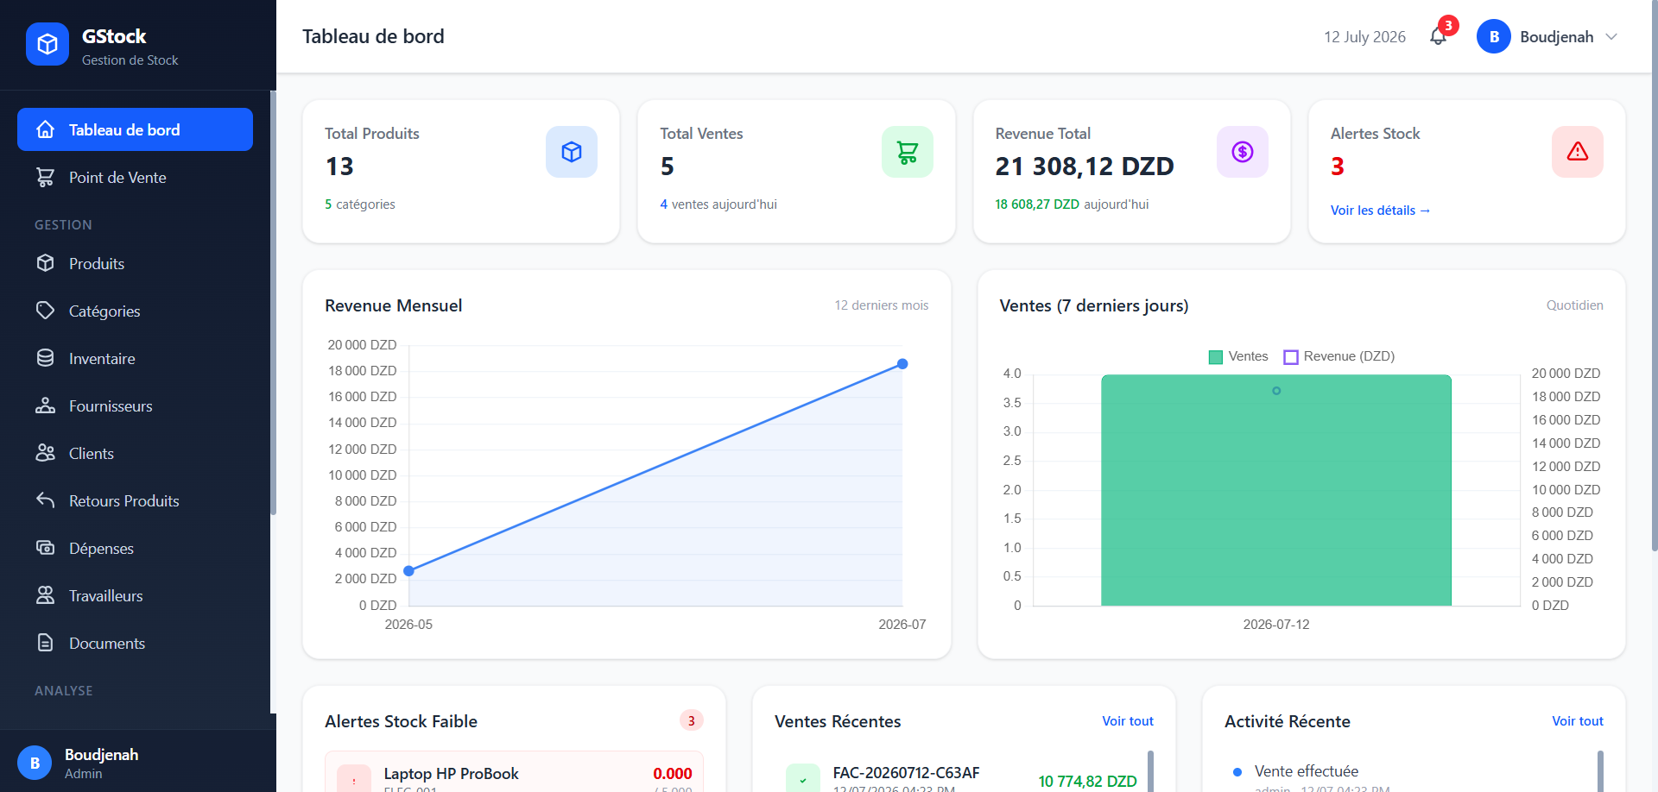
Task: Click the Retours Produits arrow icon
Action: point(46,500)
